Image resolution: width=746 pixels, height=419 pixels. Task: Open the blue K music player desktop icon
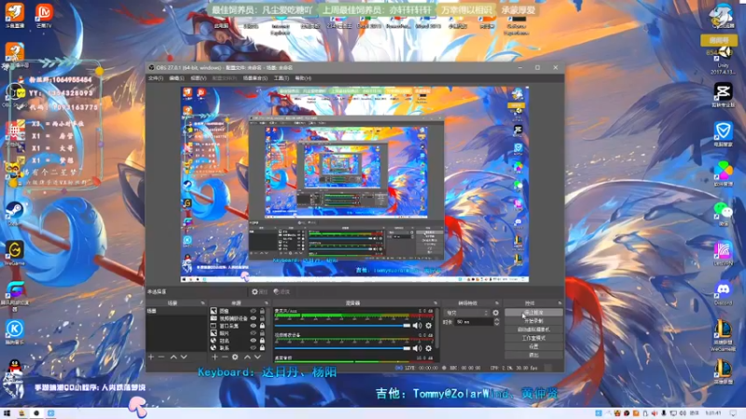14,331
